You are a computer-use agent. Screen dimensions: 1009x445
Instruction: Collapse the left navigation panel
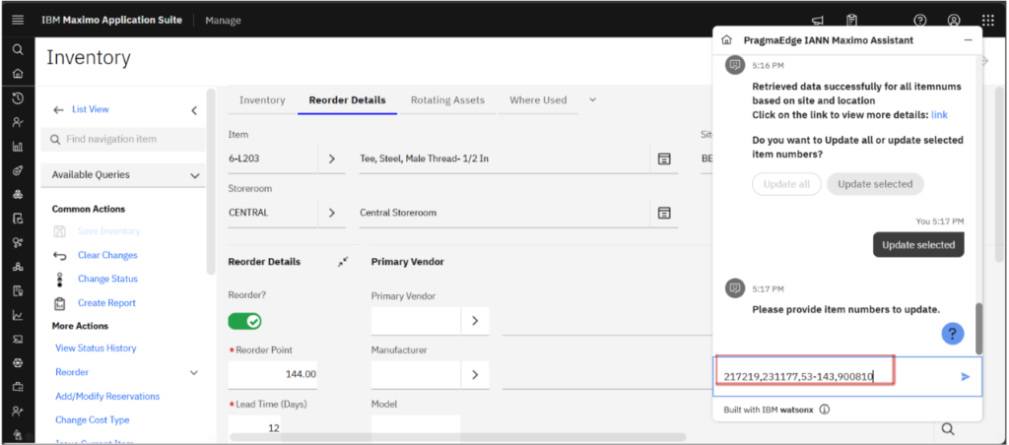click(x=194, y=110)
